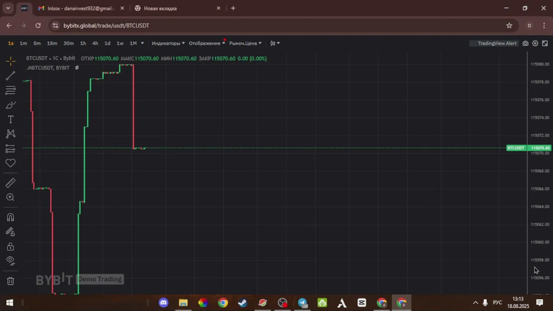Toggle chart fullscreen mode
This screenshot has width=553, height=311.
click(545, 43)
